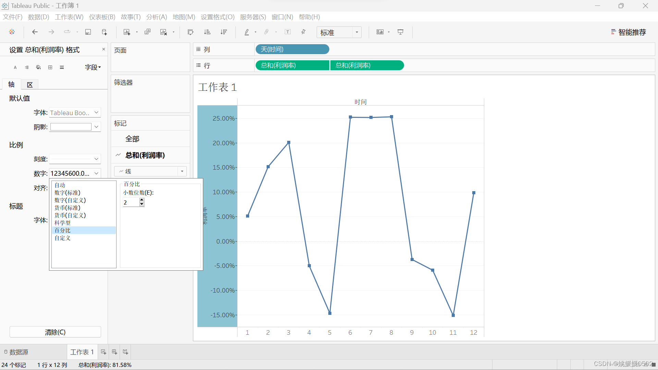The height and width of the screenshot is (370, 658).
Task: Click the swap rows and columns icon
Action: [x=191, y=32]
